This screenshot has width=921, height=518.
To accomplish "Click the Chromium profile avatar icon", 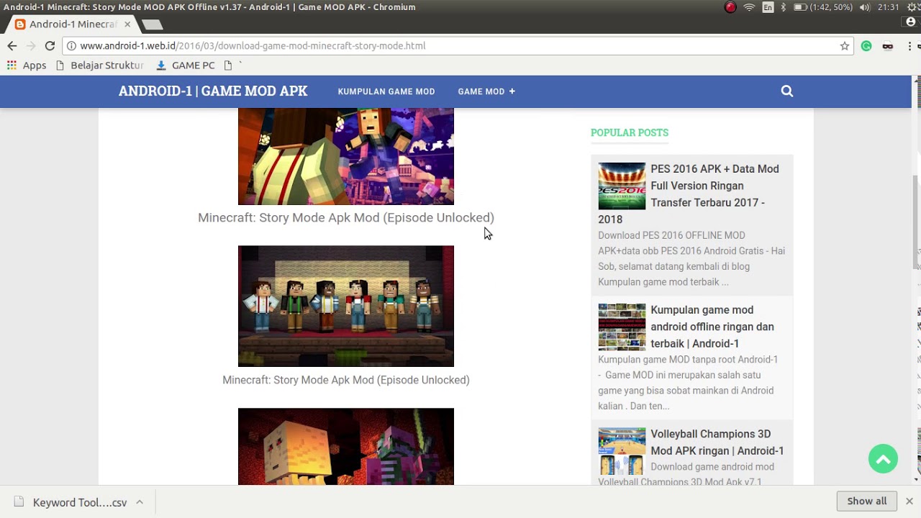I will point(911,23).
